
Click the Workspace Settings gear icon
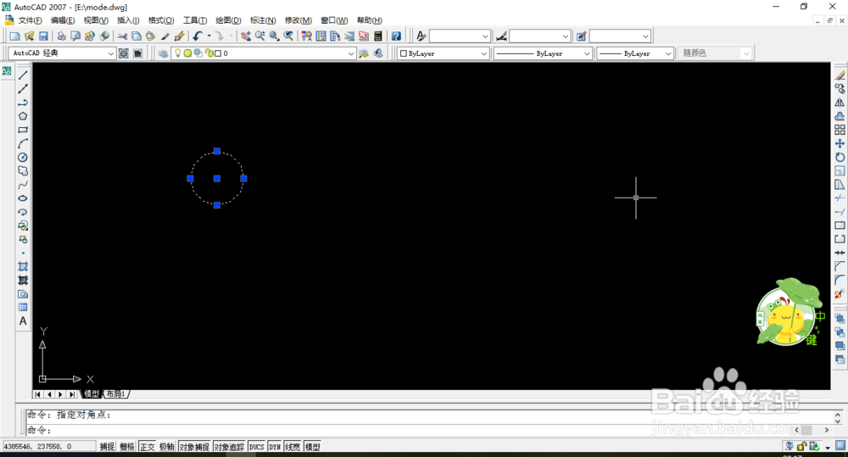click(124, 53)
